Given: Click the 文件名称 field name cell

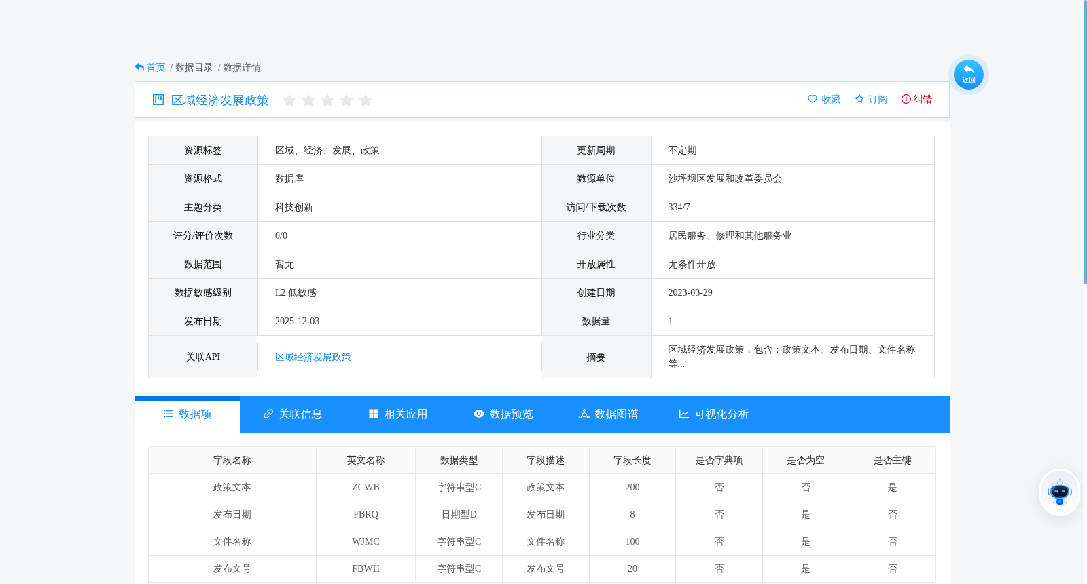Looking at the screenshot, I should click(x=232, y=542).
